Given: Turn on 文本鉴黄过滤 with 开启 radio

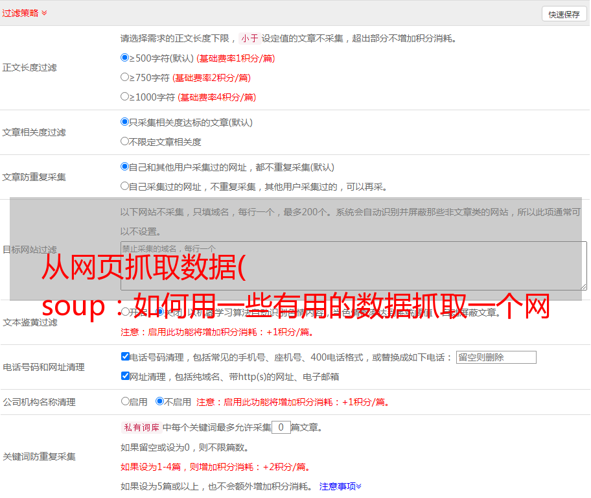Looking at the screenshot, I should [126, 312].
